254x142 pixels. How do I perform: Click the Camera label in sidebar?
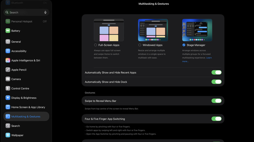coord(16,79)
